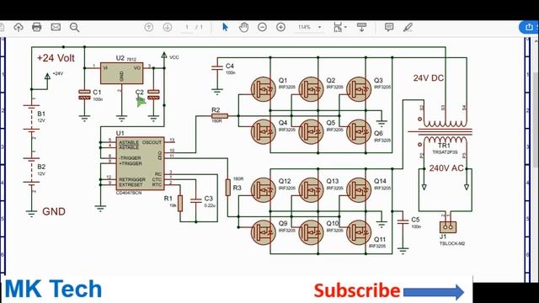The width and height of the screenshot is (539, 303).
Task: Click the 'GND' label near battery
Action: point(54,211)
